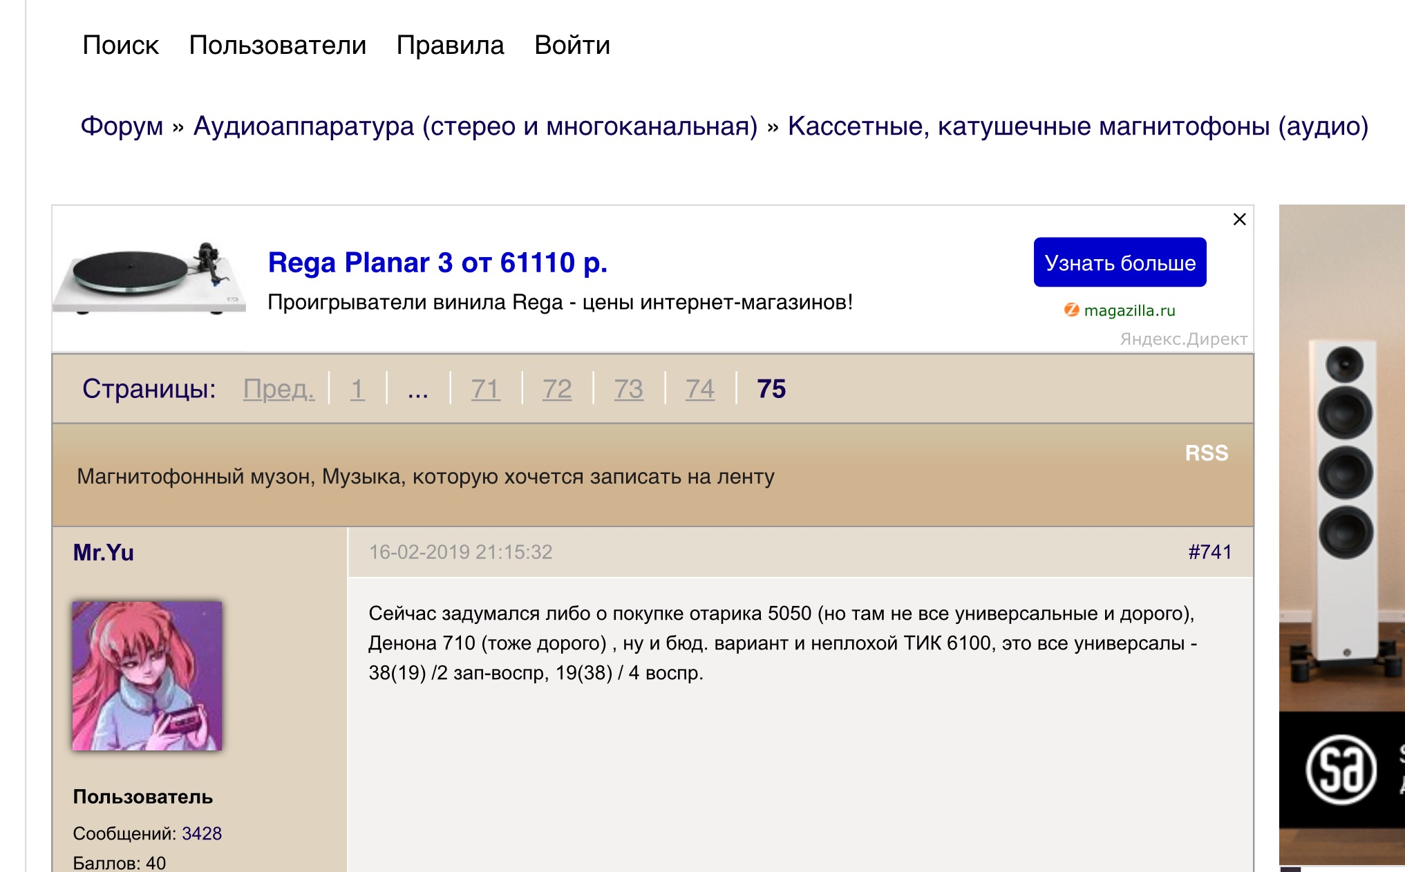Click the Rega turntable ad image
Screen dimensions: 1405x872
150,278
